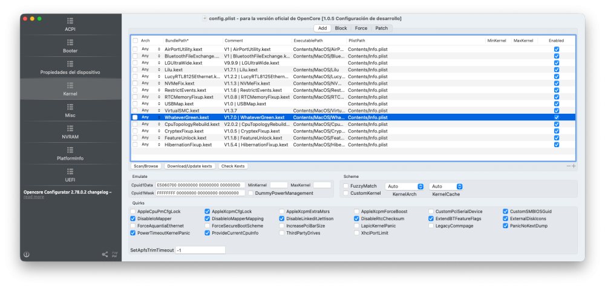The height and width of the screenshot is (288, 605).
Task: Toggle the CustomSMBIOSGuid quirk
Action: click(505, 212)
